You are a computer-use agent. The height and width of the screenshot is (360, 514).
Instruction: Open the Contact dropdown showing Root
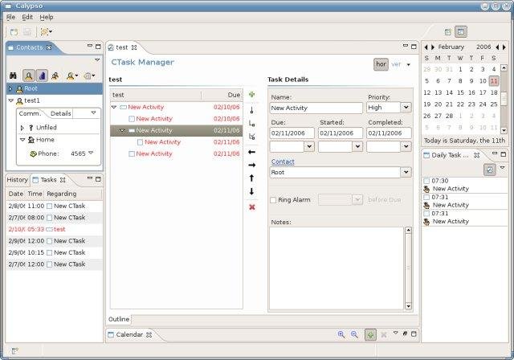click(x=406, y=172)
